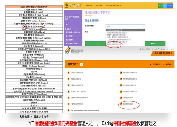Click the MPFA logo icon
This screenshot has height=127, width=177.
(68, 50)
